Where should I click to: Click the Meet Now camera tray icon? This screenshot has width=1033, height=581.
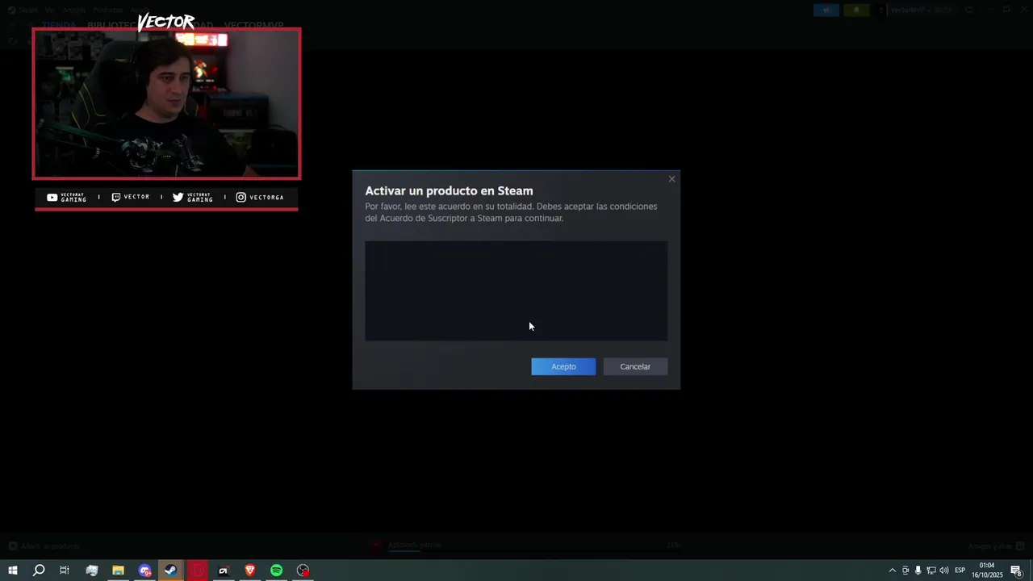(x=905, y=571)
